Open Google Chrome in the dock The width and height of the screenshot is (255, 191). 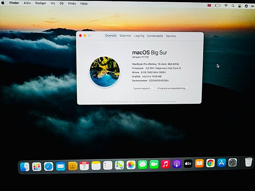point(211,163)
